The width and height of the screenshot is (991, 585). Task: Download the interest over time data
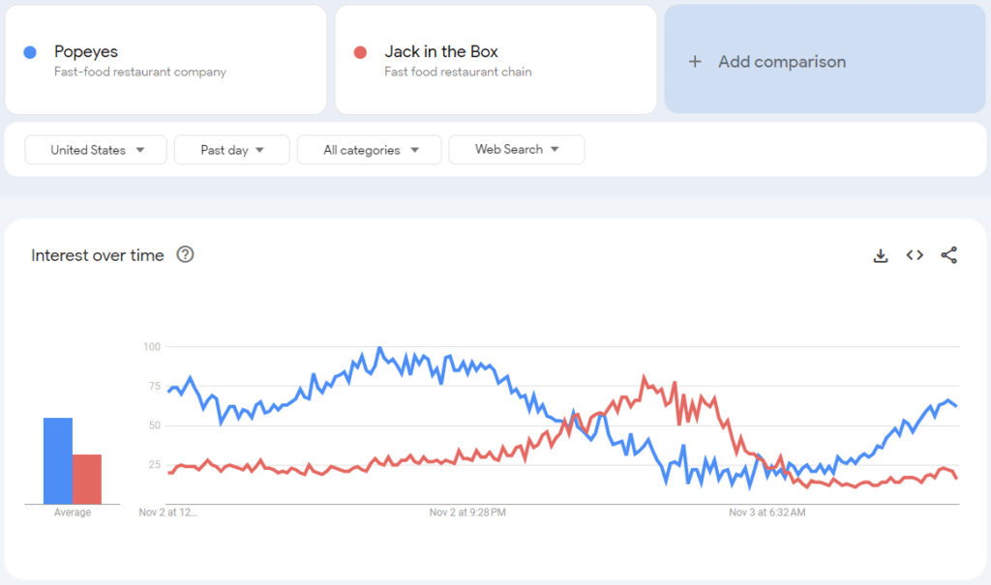click(x=881, y=255)
